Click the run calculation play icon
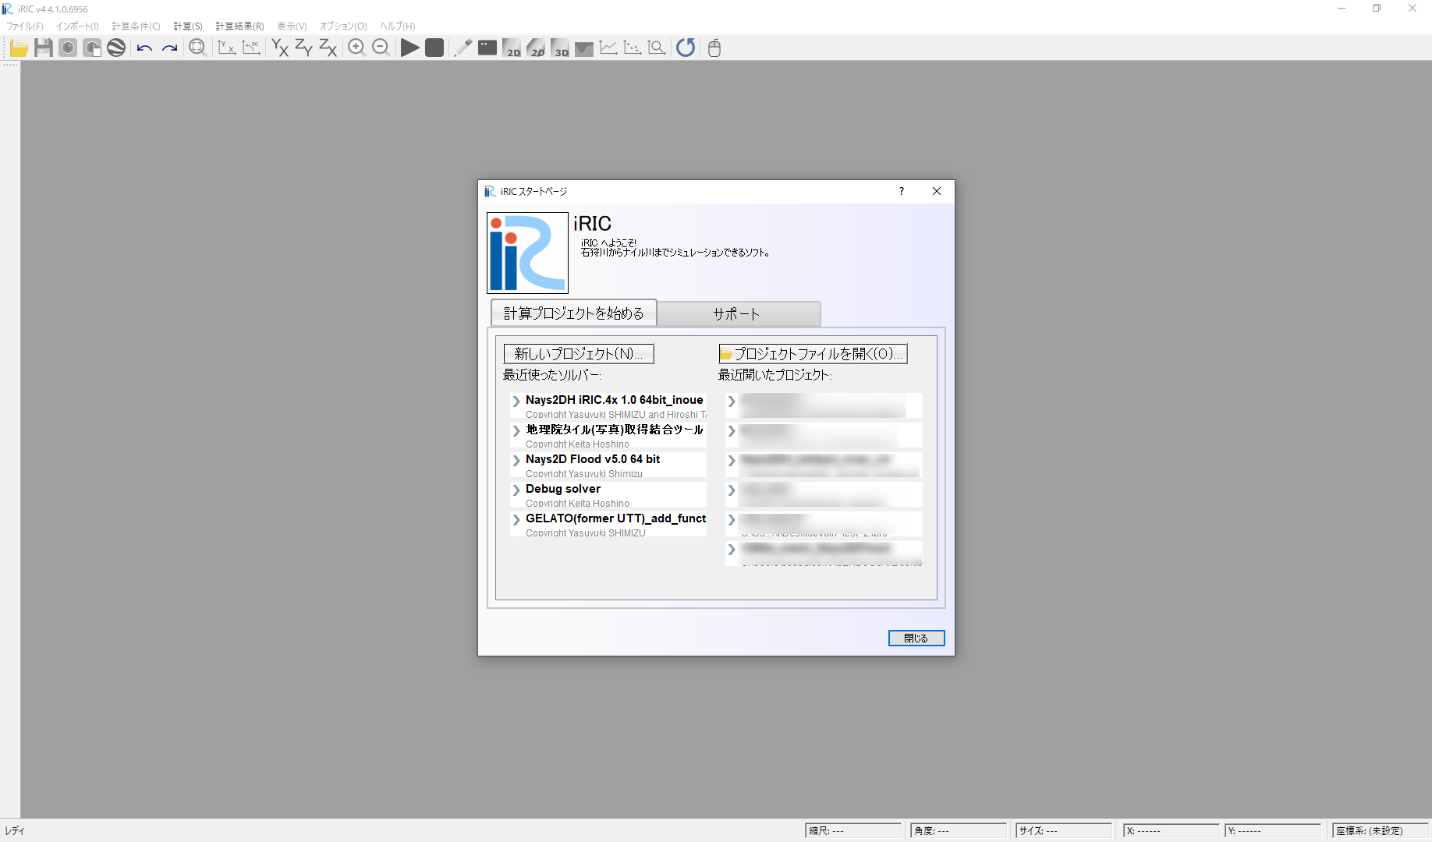The width and height of the screenshot is (1432, 842). [409, 48]
